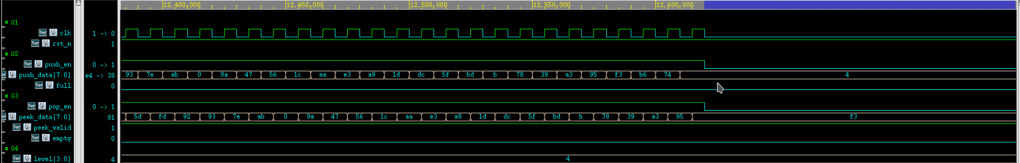1020x163 pixels.
Task: Select the pop_en signal name
Action: click(x=60, y=107)
